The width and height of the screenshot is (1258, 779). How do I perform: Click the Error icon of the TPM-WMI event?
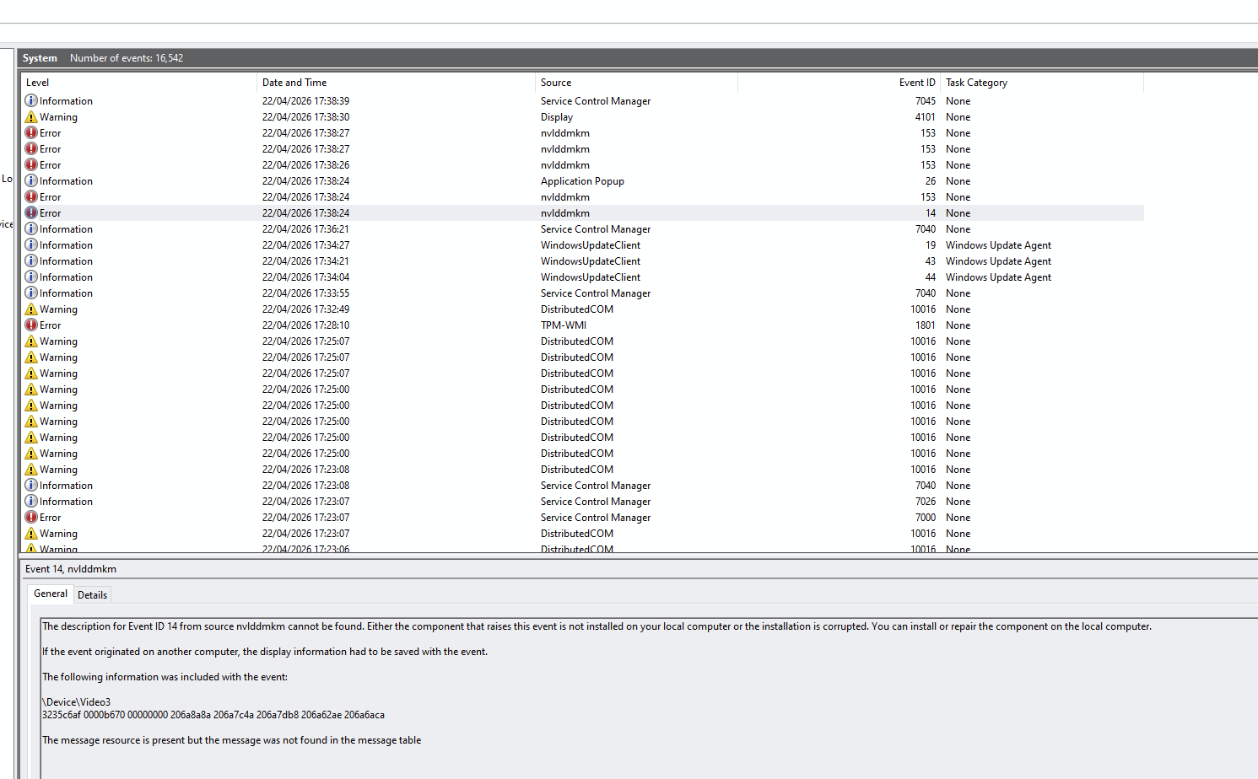tap(31, 325)
